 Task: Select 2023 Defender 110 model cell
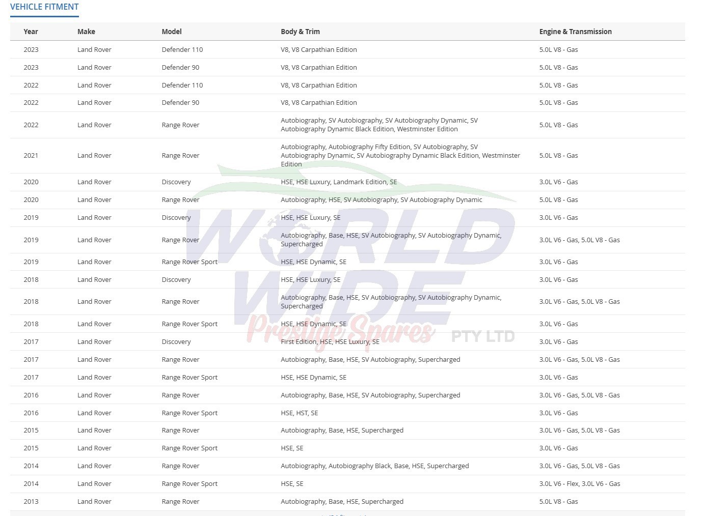click(182, 50)
